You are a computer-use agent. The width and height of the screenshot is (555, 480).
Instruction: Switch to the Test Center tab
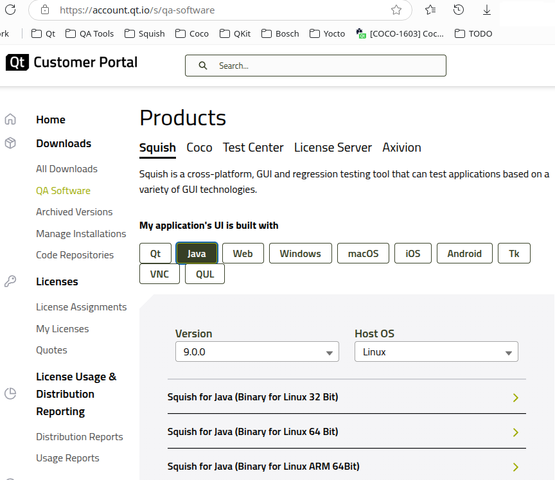(253, 148)
